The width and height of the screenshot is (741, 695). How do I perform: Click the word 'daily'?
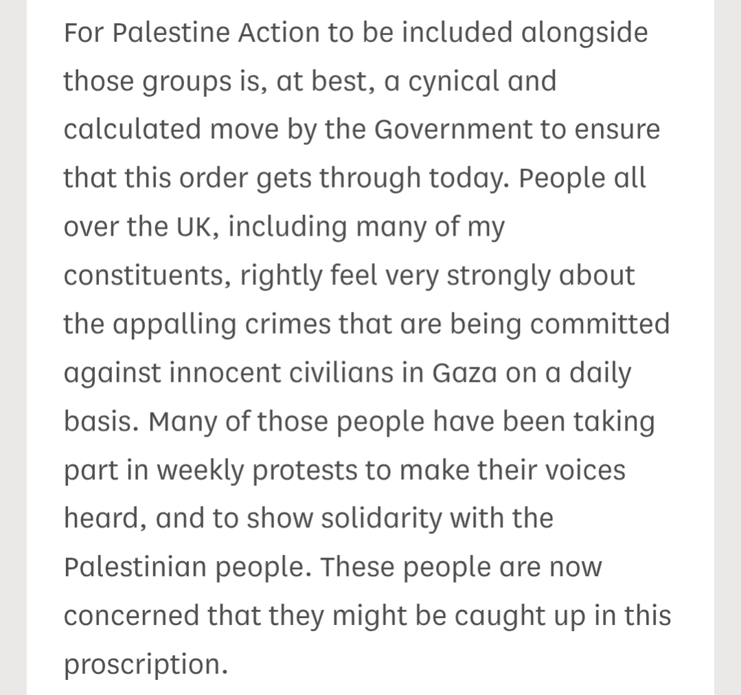tap(595, 374)
